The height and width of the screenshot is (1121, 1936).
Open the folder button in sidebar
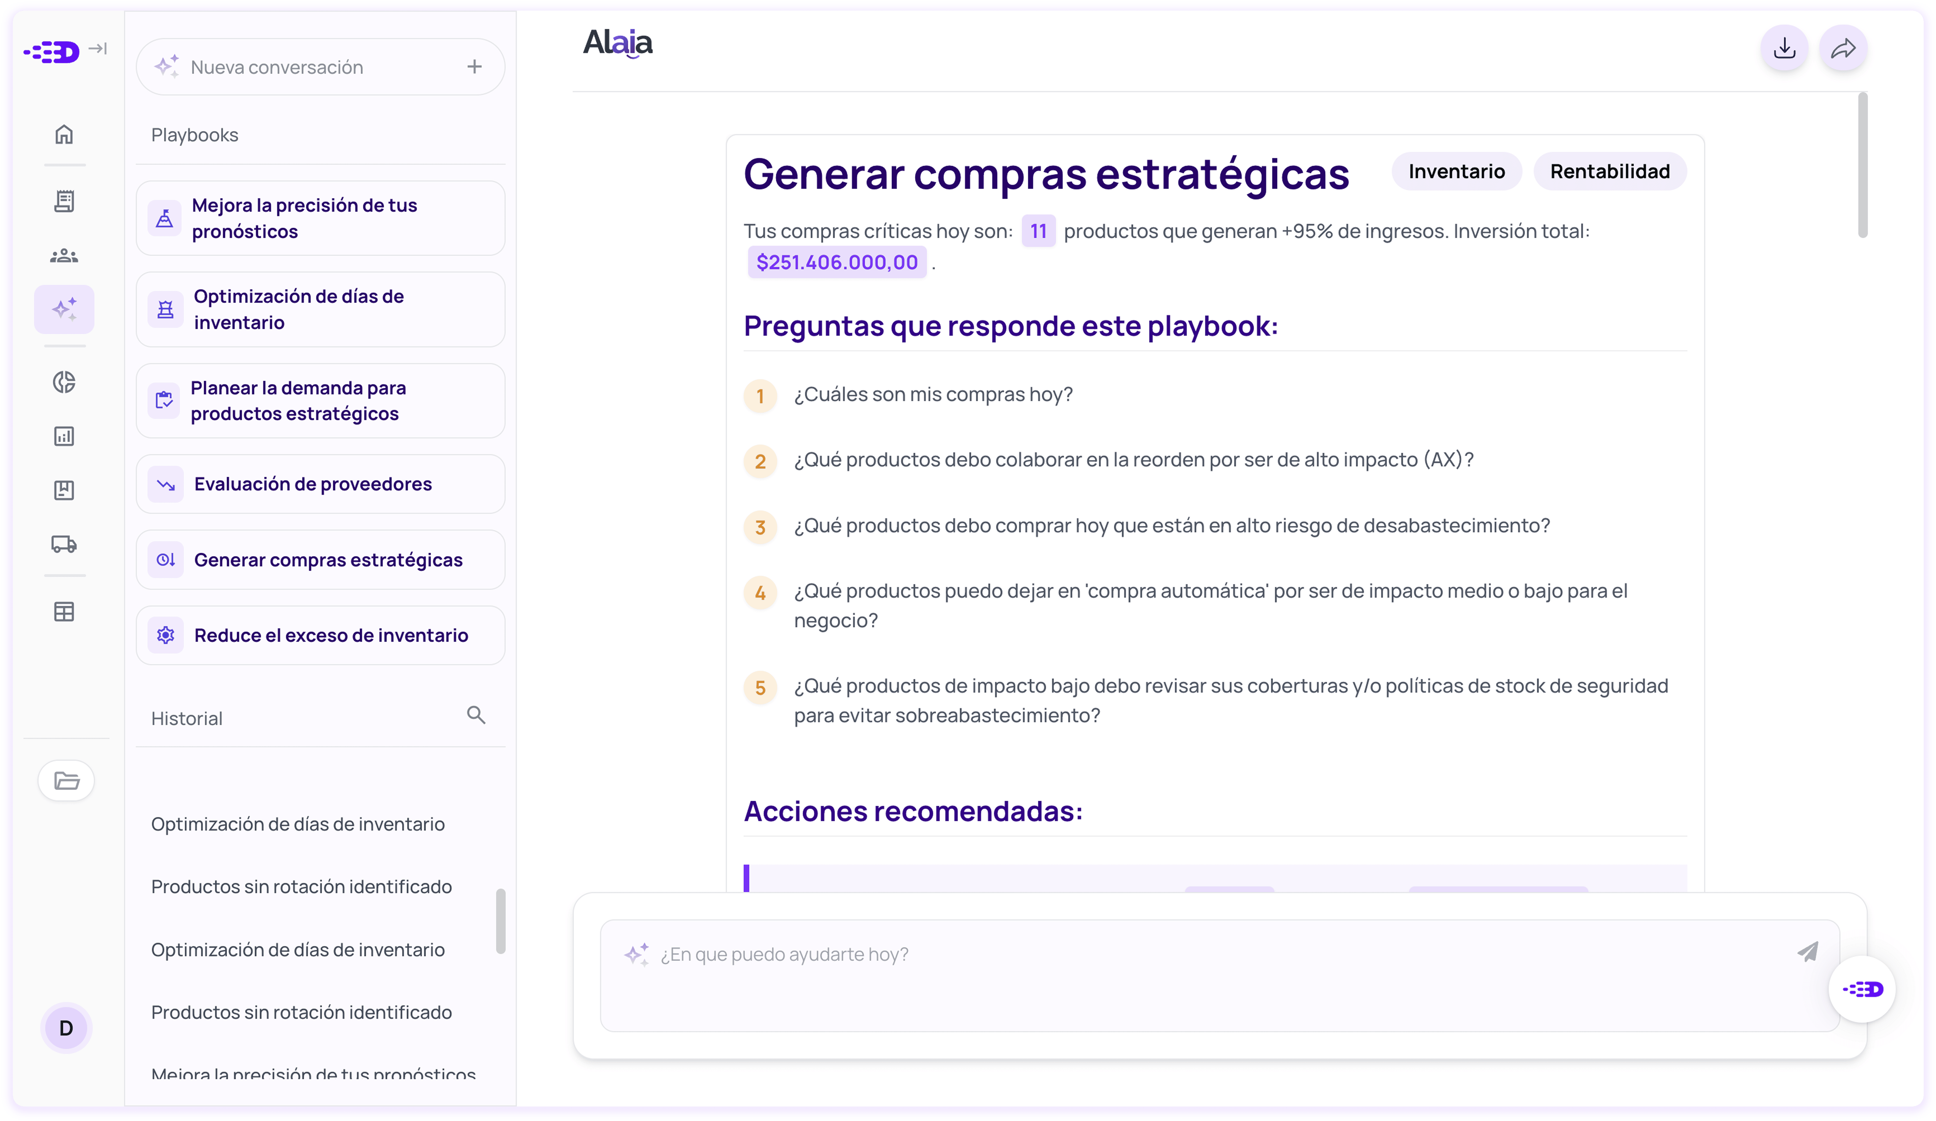[66, 781]
